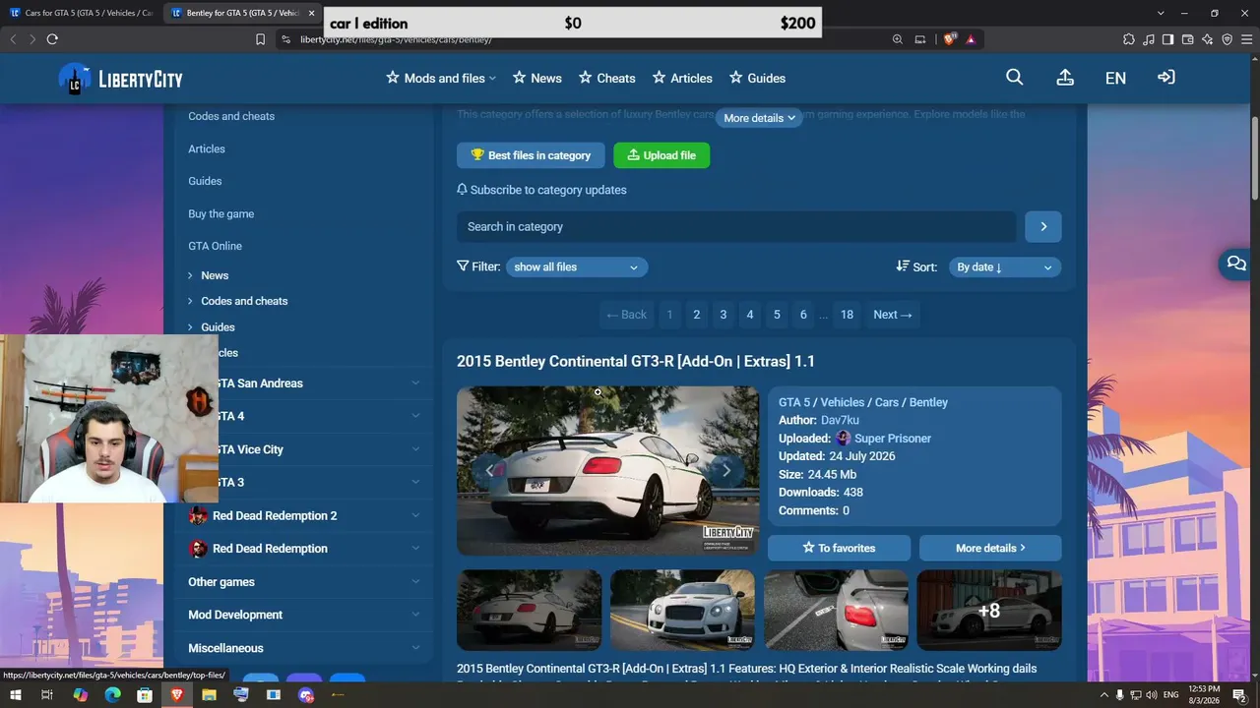The image size is (1260, 708).
Task: Jump to page 18 of results
Action: pos(847,315)
